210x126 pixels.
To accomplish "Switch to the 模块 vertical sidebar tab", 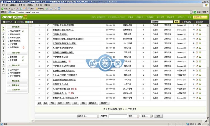I will (3, 36).
